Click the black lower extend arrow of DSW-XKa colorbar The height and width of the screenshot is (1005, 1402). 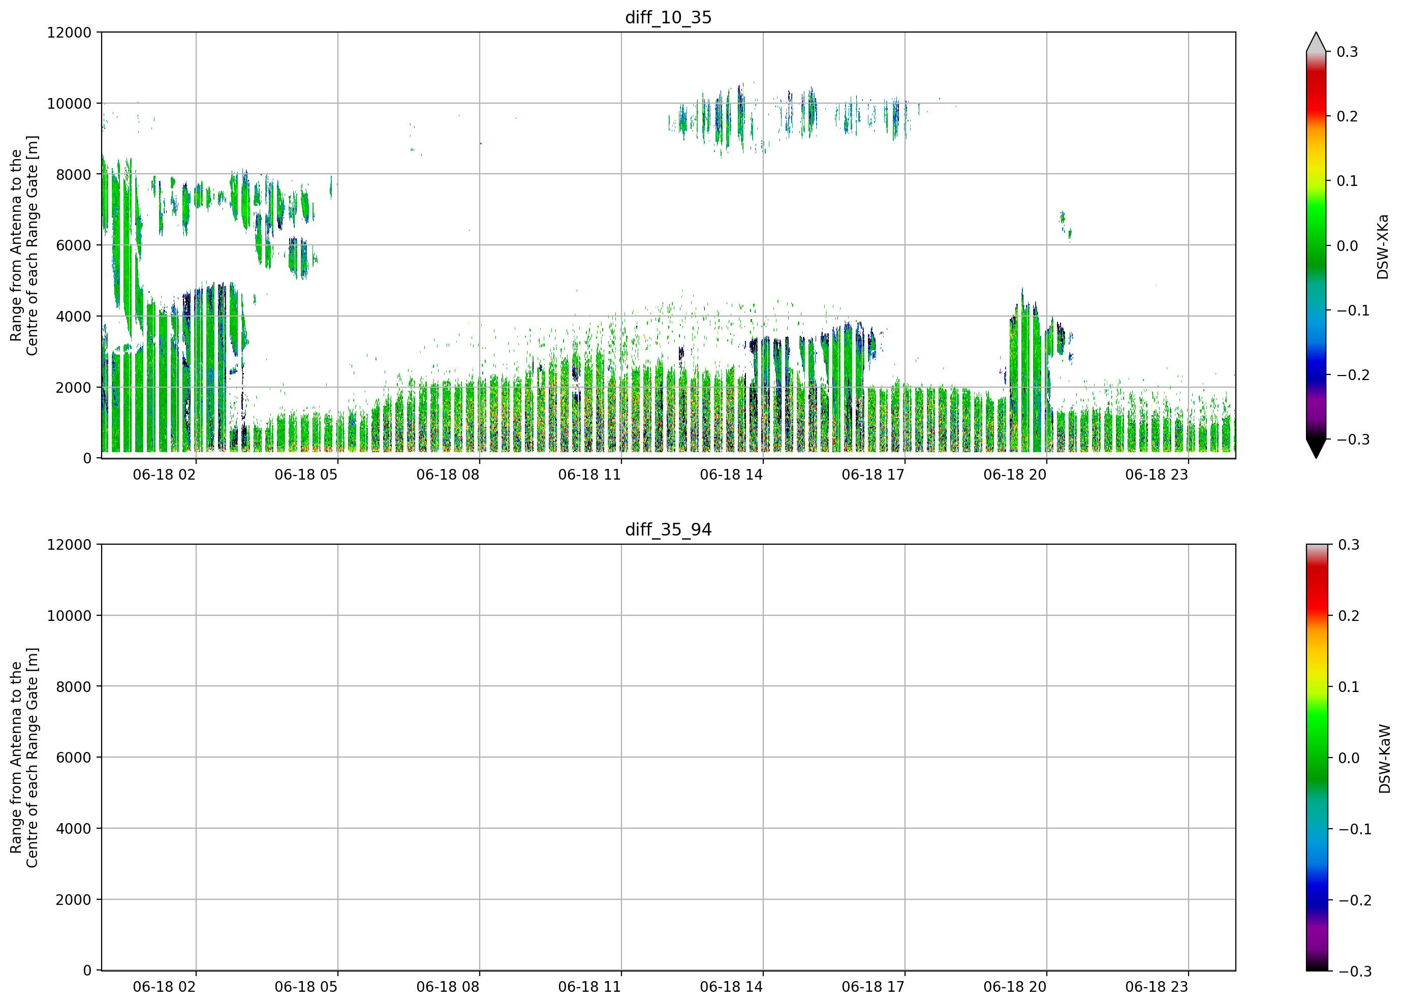click(1316, 449)
